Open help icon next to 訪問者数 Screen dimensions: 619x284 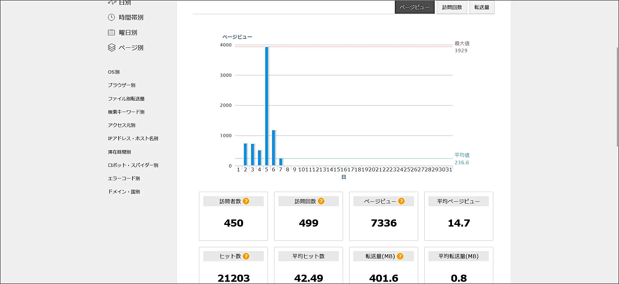point(246,201)
